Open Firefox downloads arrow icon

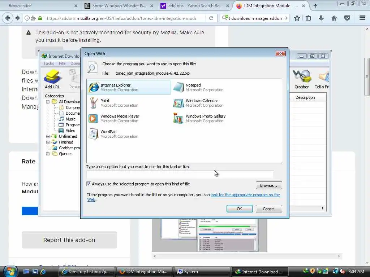click(321, 18)
